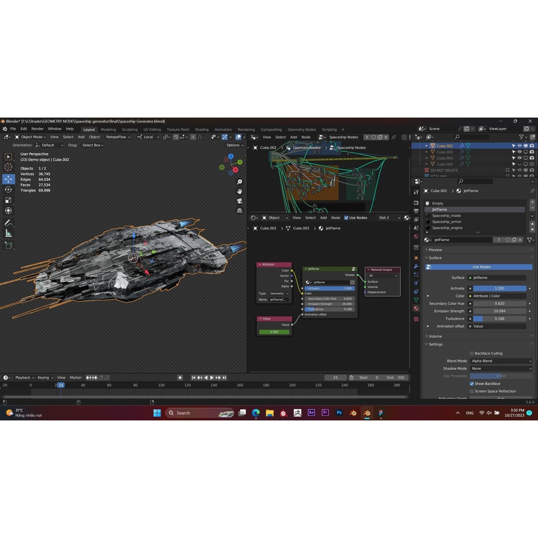538x538 pixels.
Task: Expand Cube.003 in the outliner
Action: coord(426,152)
